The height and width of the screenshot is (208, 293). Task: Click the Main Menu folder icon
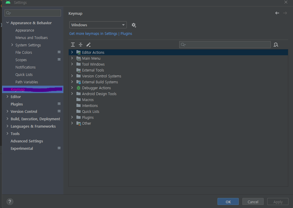click(x=79, y=58)
